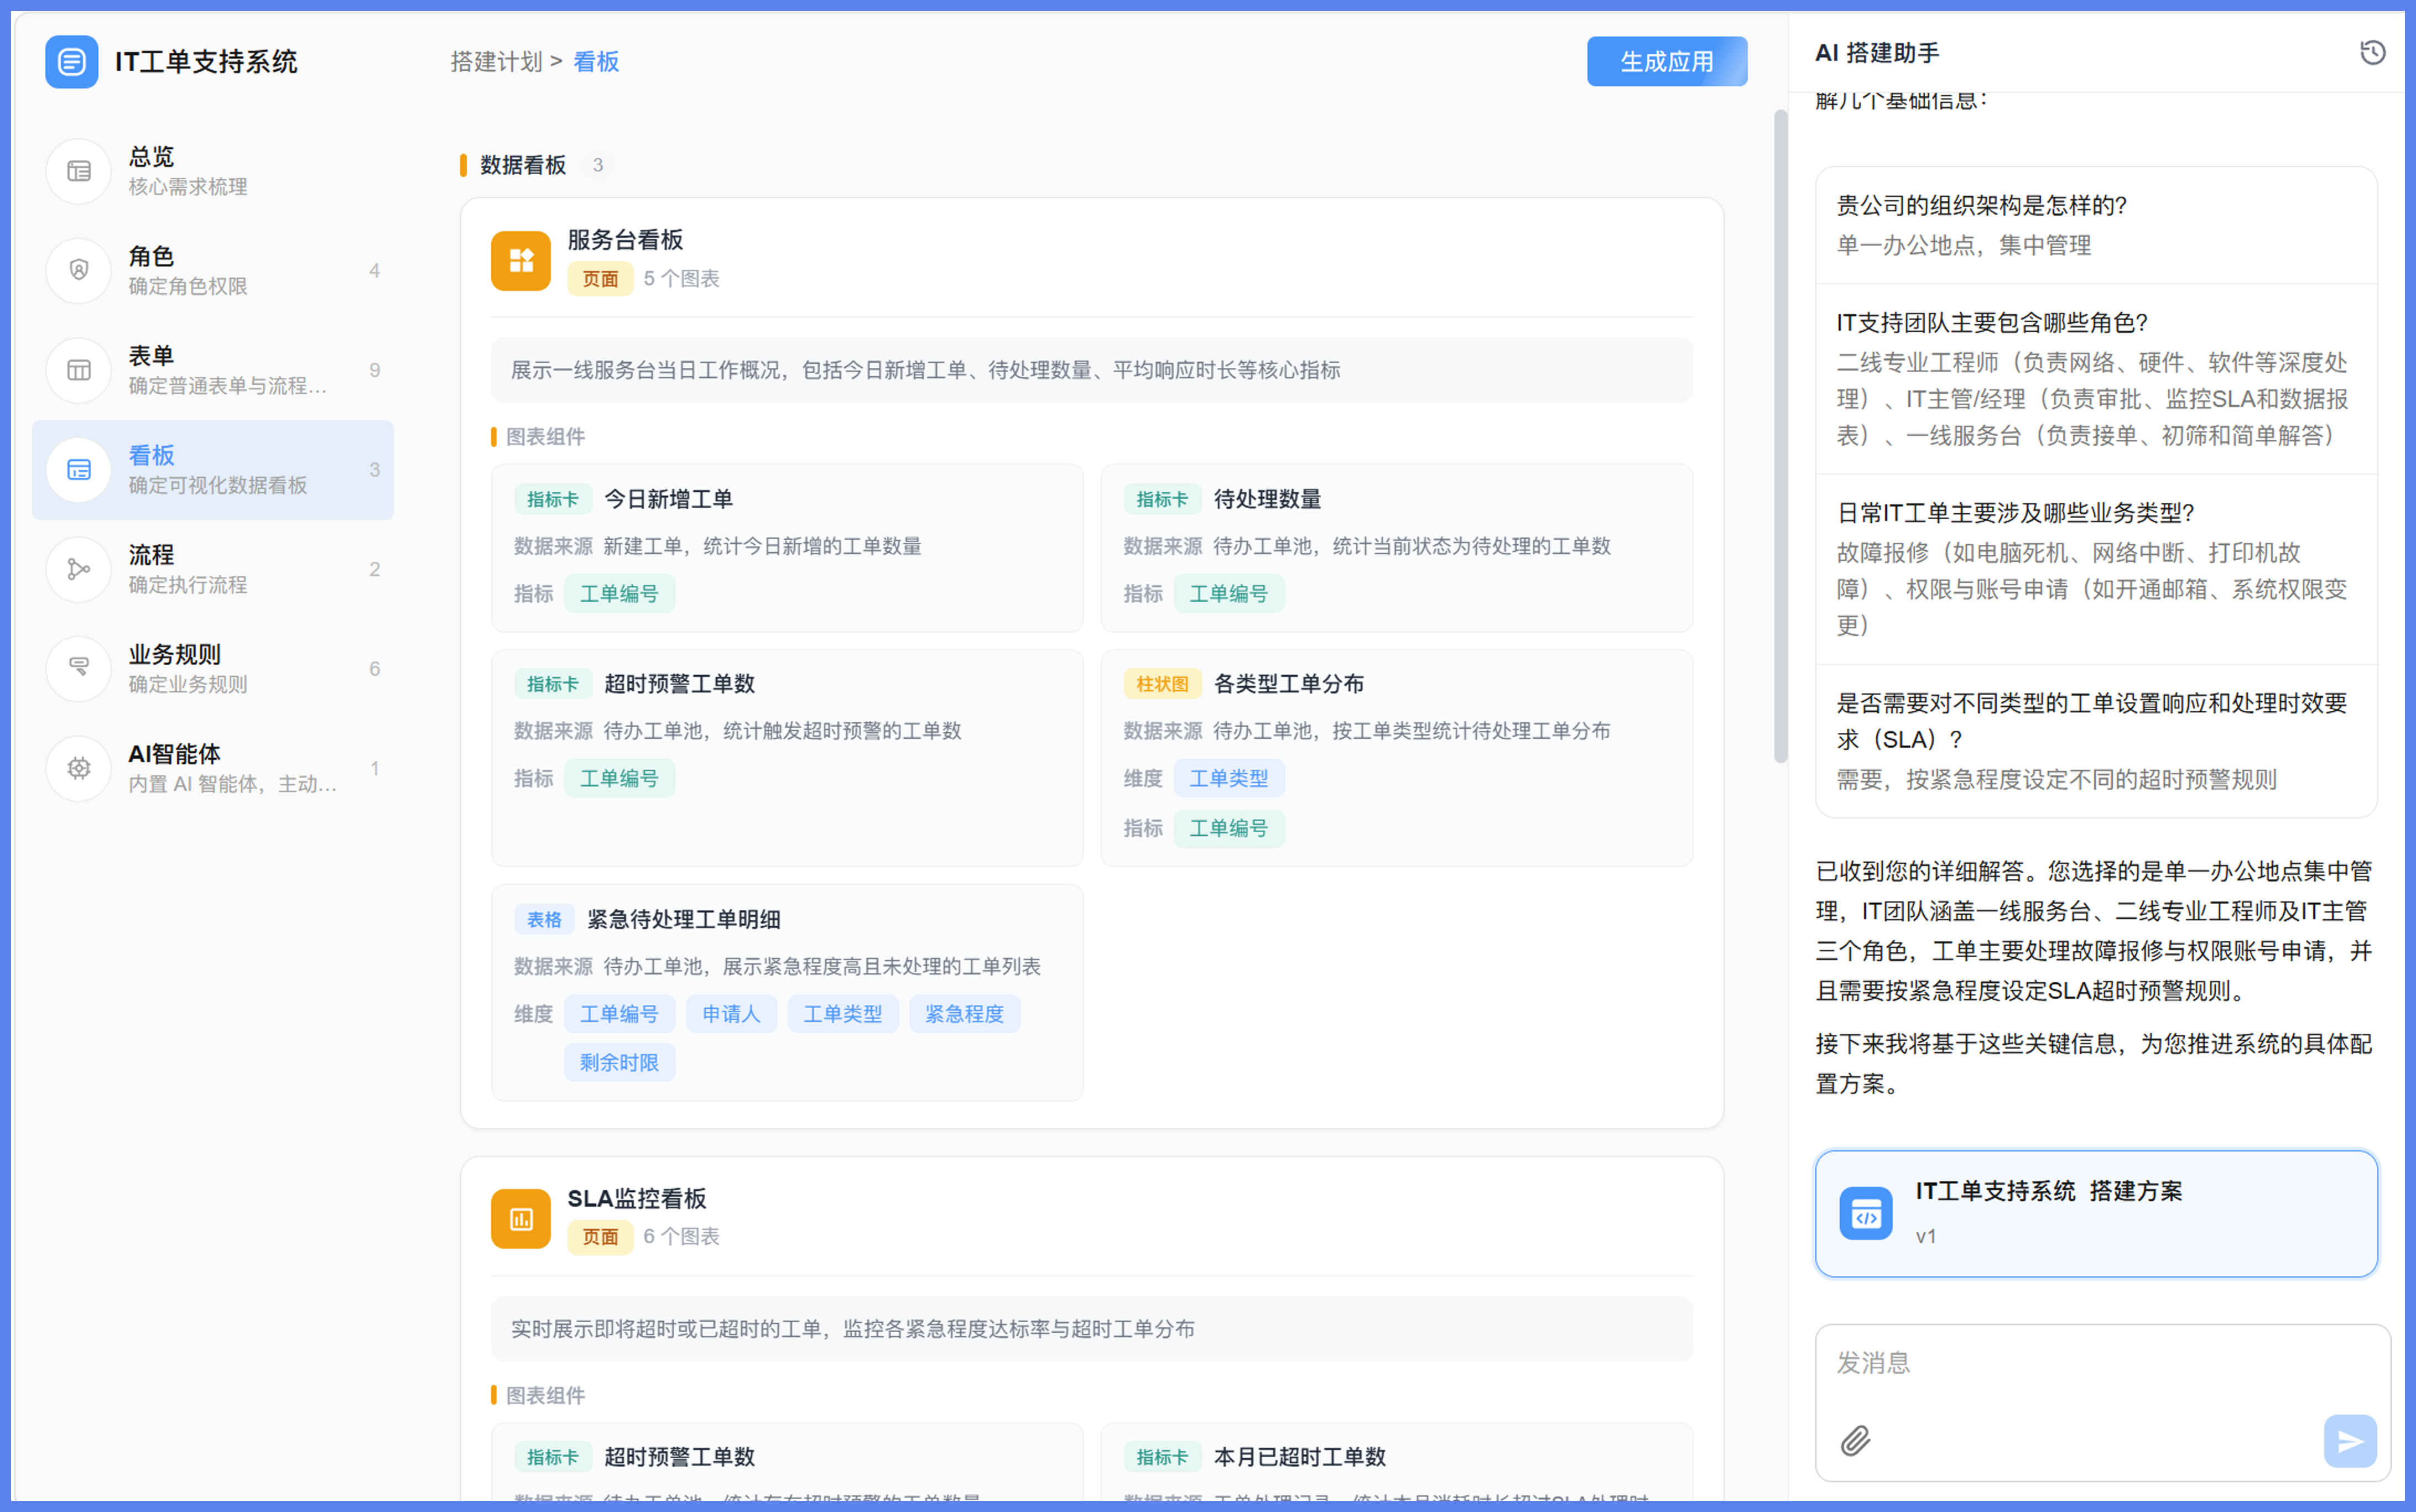
Task: Click the 各类型工单分布 柱状图 card title
Action: [x=1289, y=684]
